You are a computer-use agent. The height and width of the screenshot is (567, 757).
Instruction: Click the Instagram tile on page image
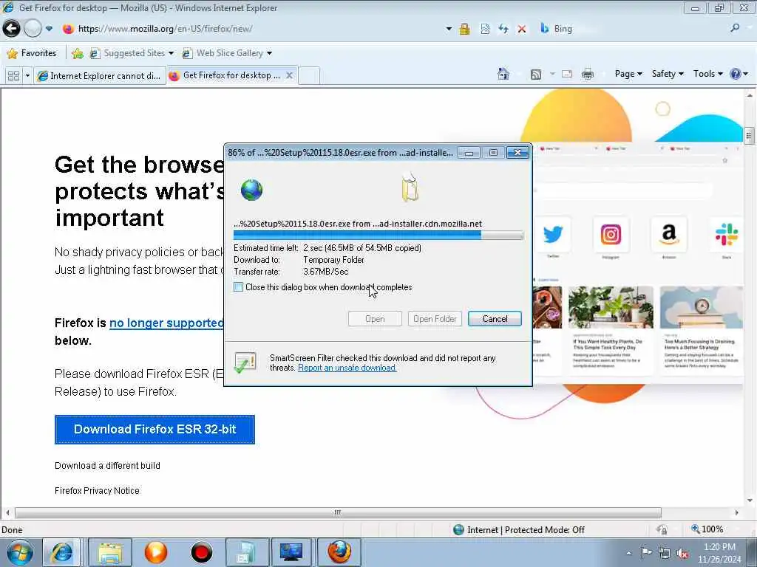[x=611, y=235]
